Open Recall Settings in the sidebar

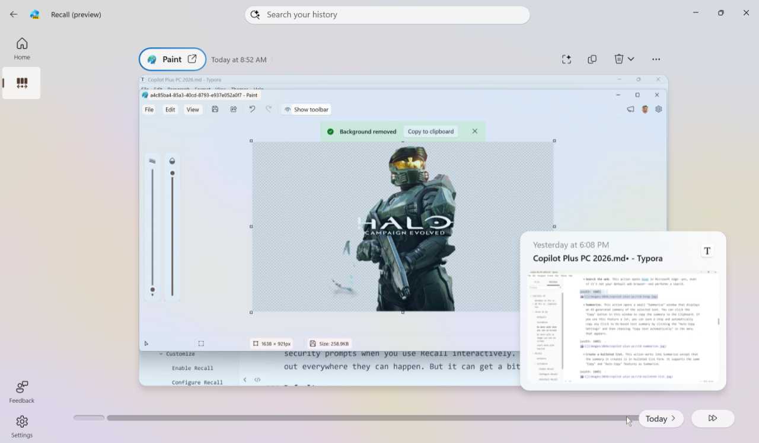(x=22, y=426)
